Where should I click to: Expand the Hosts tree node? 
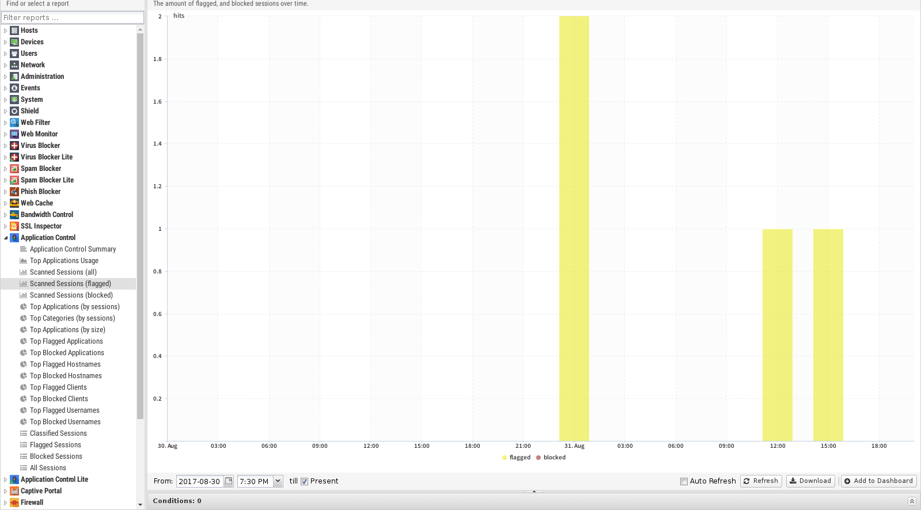click(6, 31)
